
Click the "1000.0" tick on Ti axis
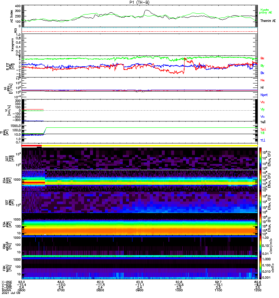tap(16, 126)
